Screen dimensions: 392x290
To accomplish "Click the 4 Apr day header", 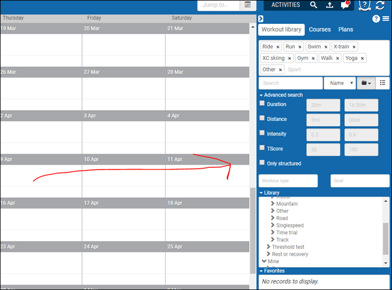I will point(207,116).
